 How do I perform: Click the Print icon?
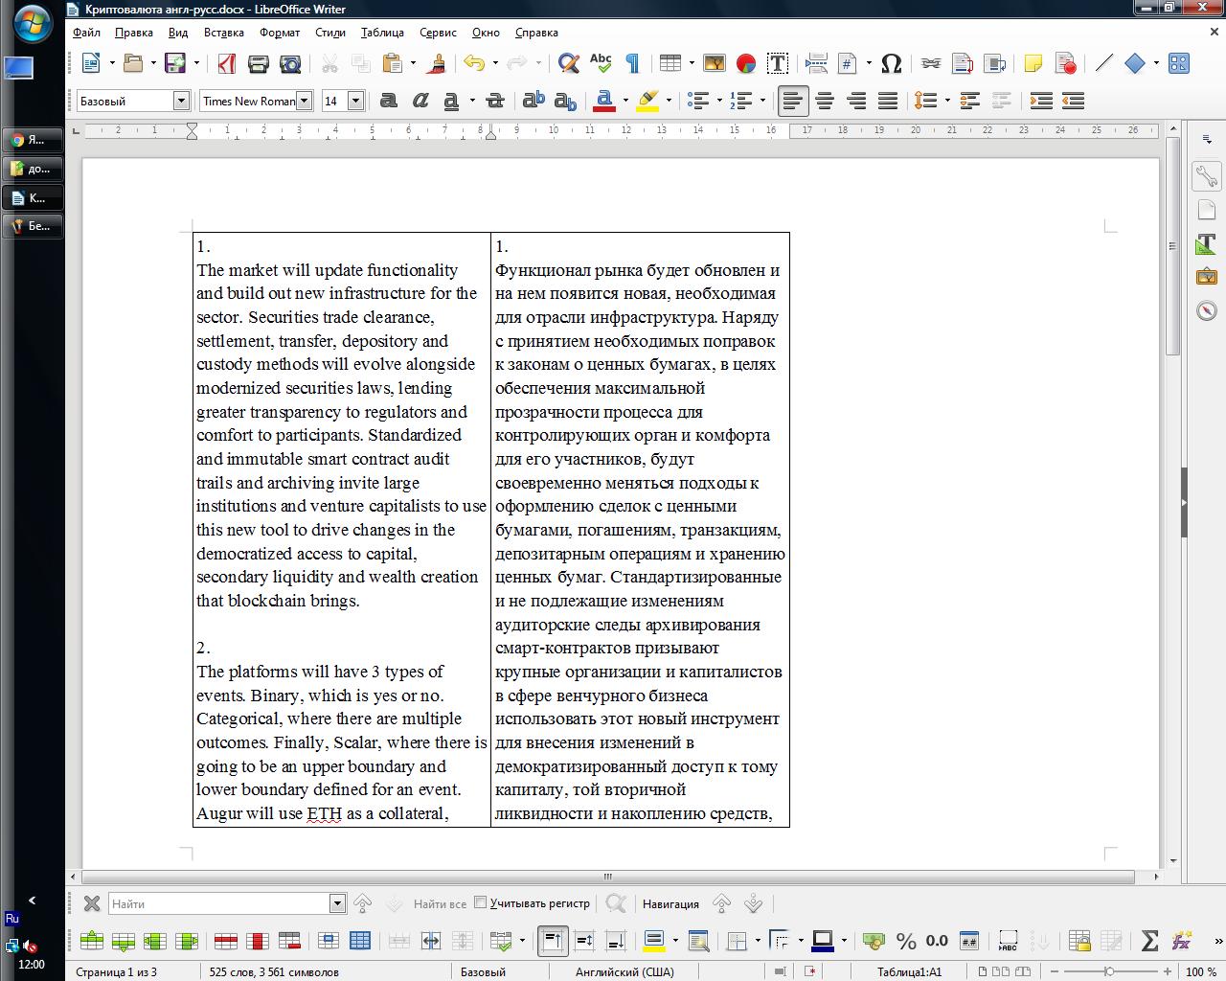pos(258,63)
